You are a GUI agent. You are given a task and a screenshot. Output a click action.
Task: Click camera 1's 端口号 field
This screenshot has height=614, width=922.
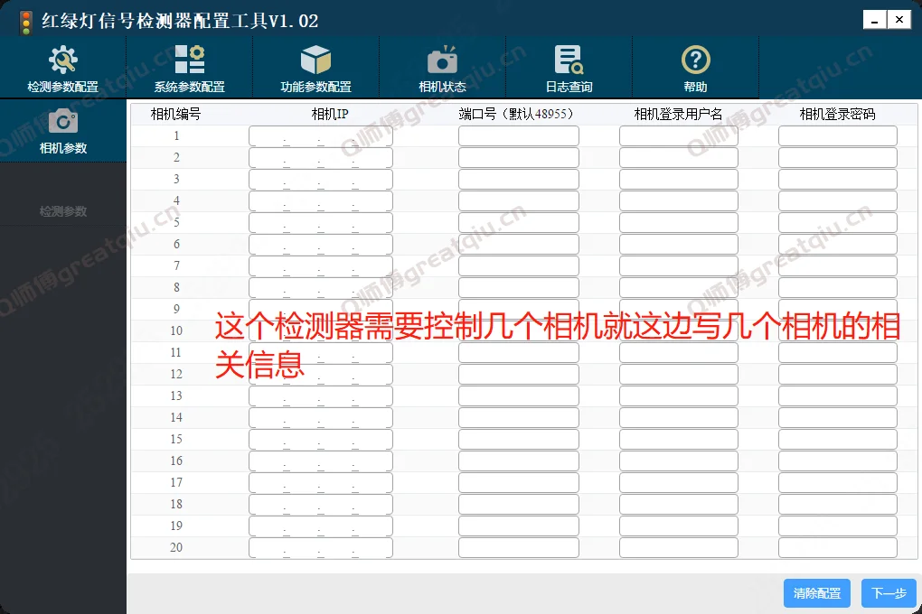pos(518,135)
